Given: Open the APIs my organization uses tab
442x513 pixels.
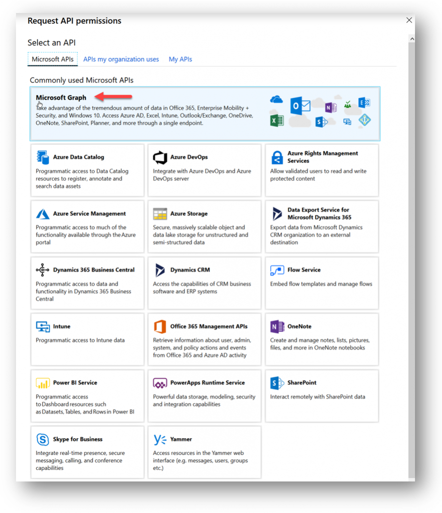Looking at the screenshot, I should (x=121, y=59).
